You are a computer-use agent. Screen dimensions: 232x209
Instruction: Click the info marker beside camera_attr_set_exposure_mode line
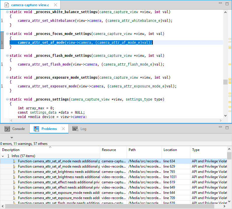(x=2, y=86)
